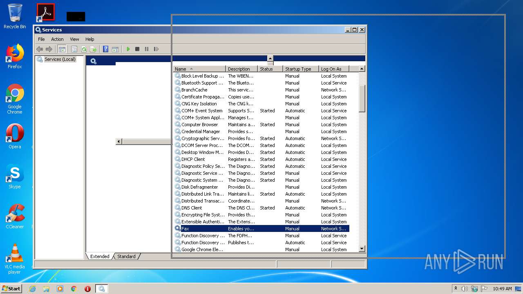Select the Credential Manager service
Viewport: 523px width, 294px height.
coord(261,131)
